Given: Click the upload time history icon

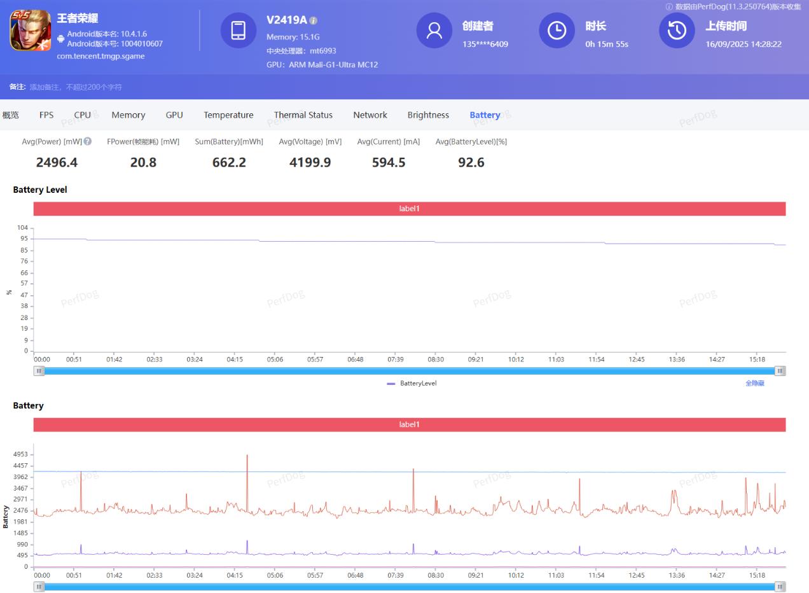Looking at the screenshot, I should pos(677,30).
